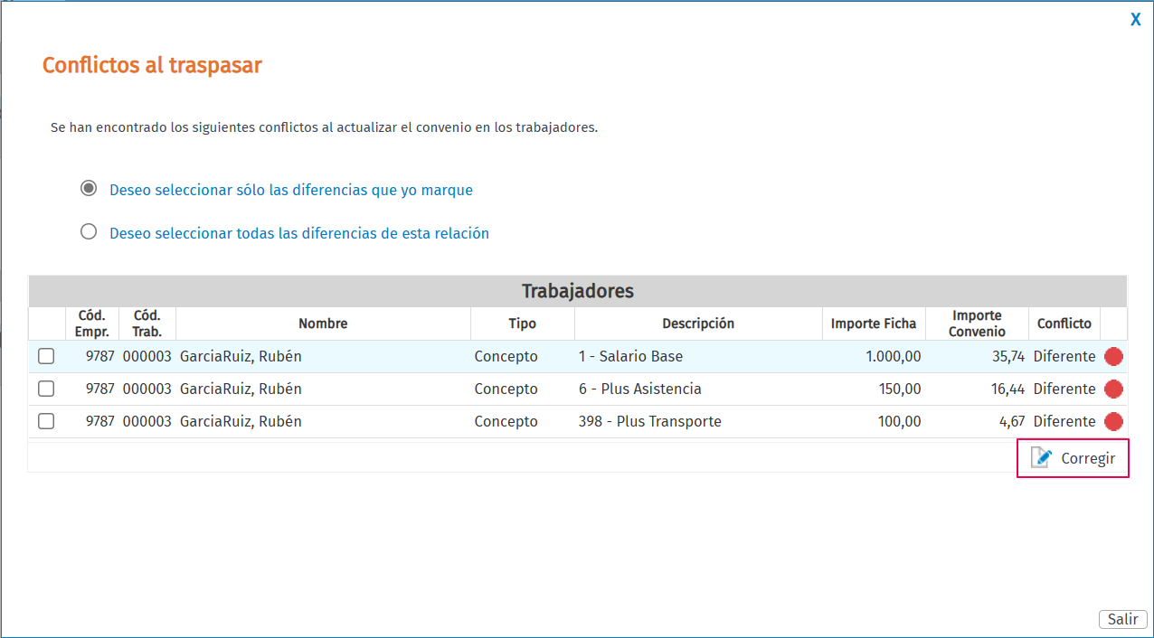The image size is (1154, 638).
Task: Click García Ruiz name in Plus Asistencia row
Action: tap(241, 389)
